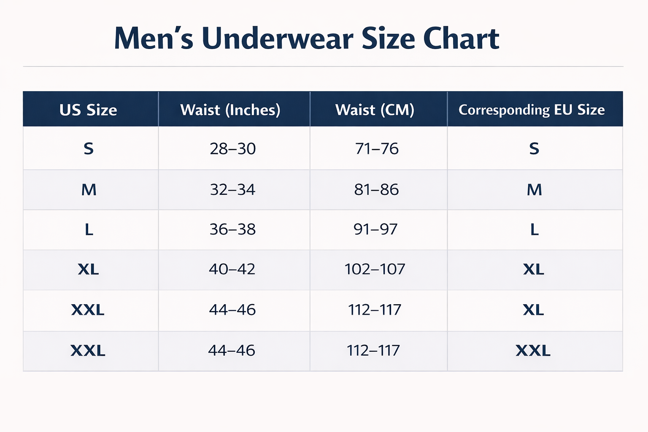Select the "Corresponding EU Size" header
This screenshot has height=432, width=648.
(x=532, y=110)
